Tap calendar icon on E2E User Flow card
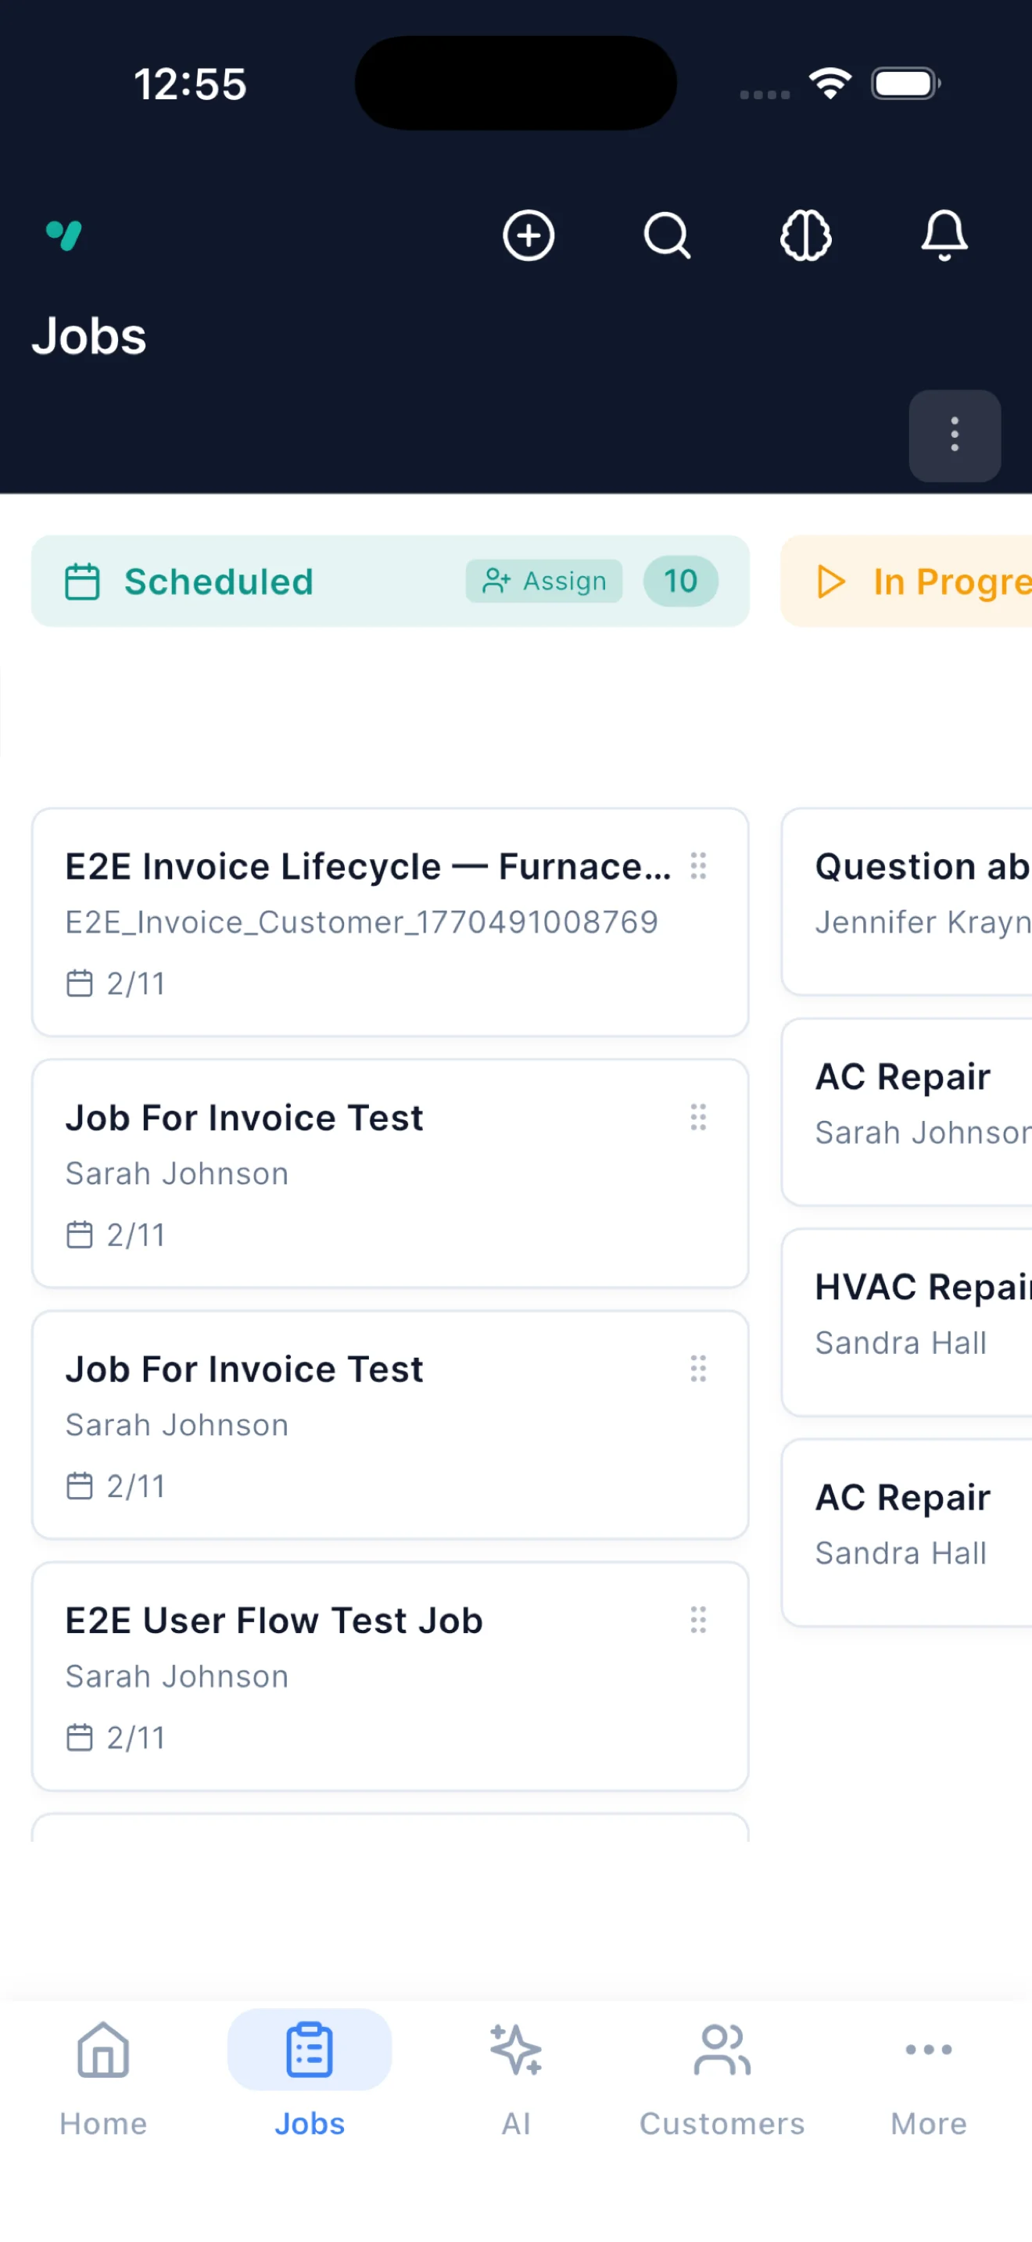Viewport: 1032px width, 2242px height. click(x=79, y=1738)
